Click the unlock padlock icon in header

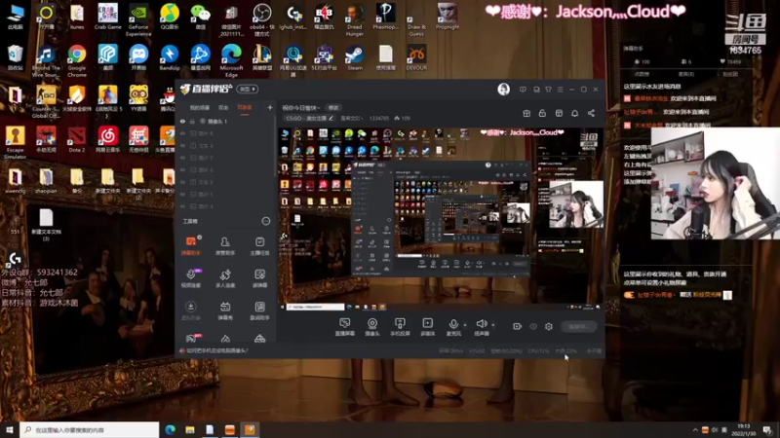[x=542, y=113]
